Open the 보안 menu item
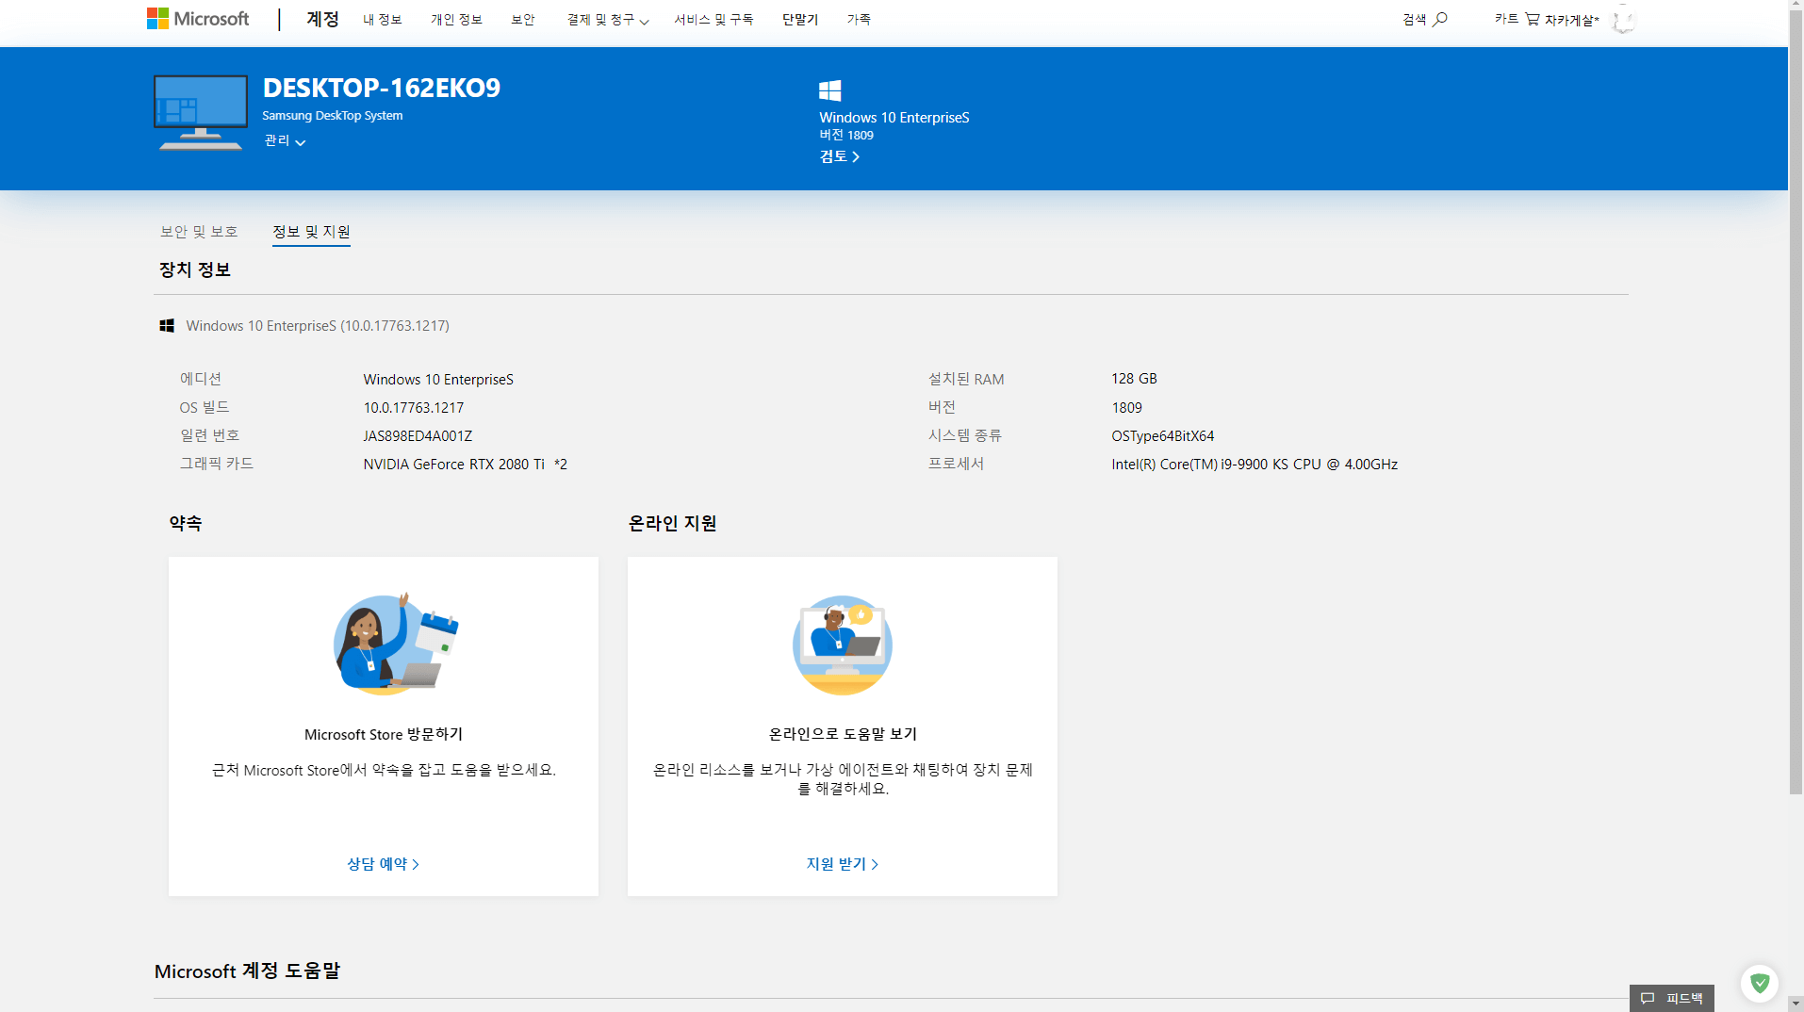The image size is (1804, 1012). [x=523, y=20]
